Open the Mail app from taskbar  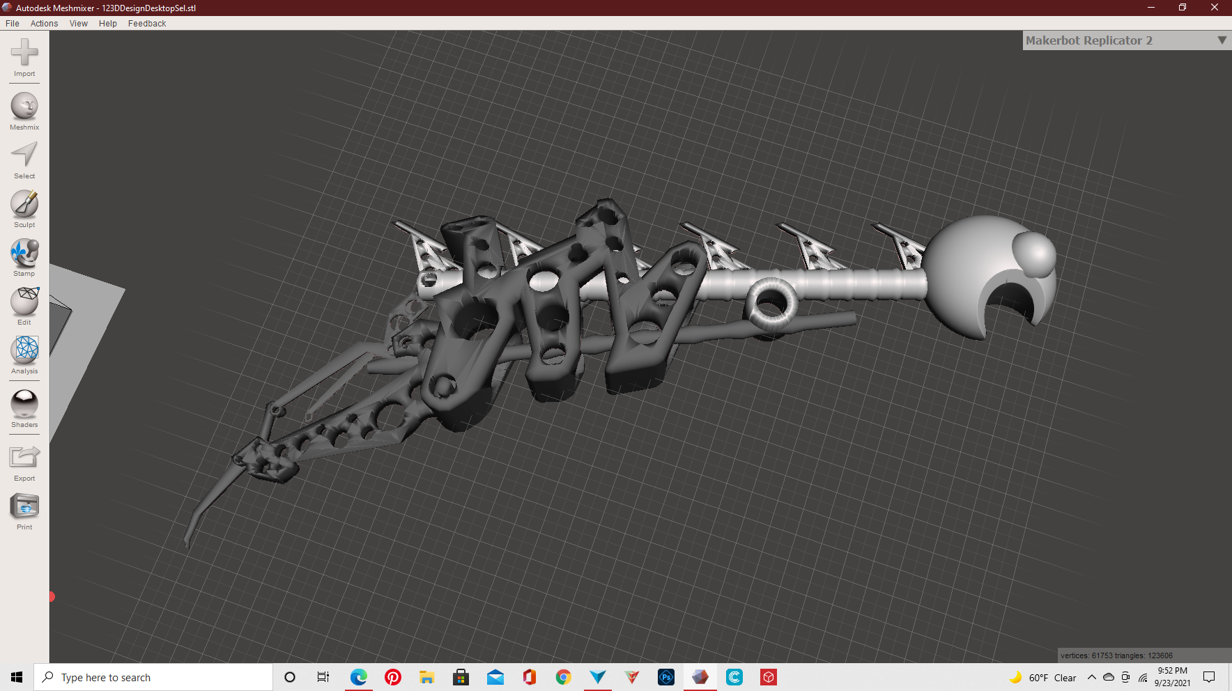pyautogui.click(x=495, y=677)
